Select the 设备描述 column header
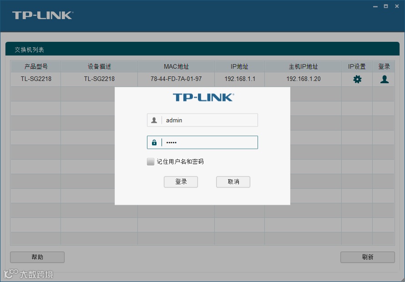Image resolution: width=405 pixels, height=282 pixels. 99,66
